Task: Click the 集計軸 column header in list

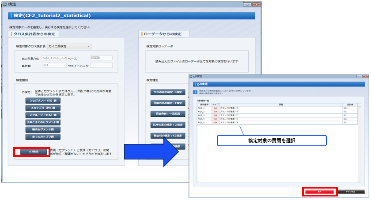Action: click(350, 104)
